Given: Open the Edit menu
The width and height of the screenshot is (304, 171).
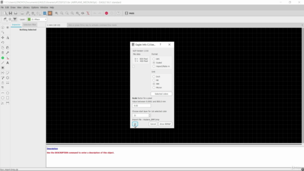Looking at the screenshot, I should (x=7, y=8).
